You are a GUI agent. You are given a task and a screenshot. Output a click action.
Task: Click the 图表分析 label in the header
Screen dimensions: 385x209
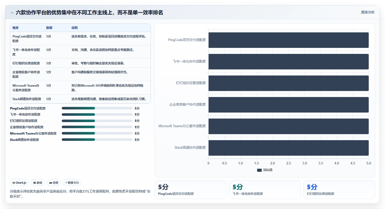click(x=368, y=12)
